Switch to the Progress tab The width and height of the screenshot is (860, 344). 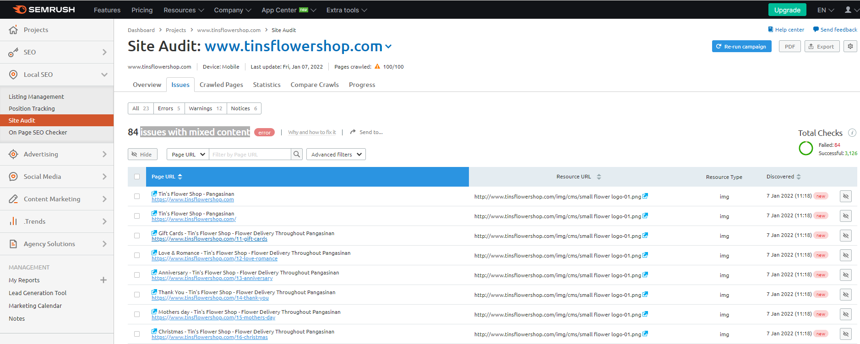pos(362,85)
